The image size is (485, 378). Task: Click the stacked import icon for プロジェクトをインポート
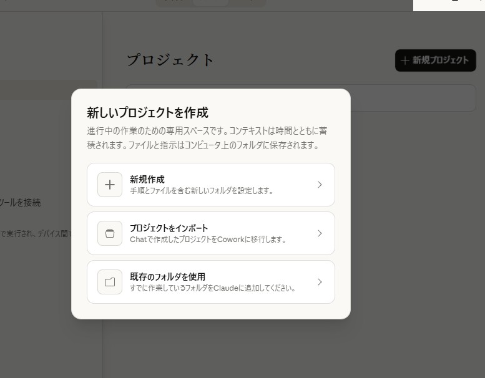click(x=110, y=233)
